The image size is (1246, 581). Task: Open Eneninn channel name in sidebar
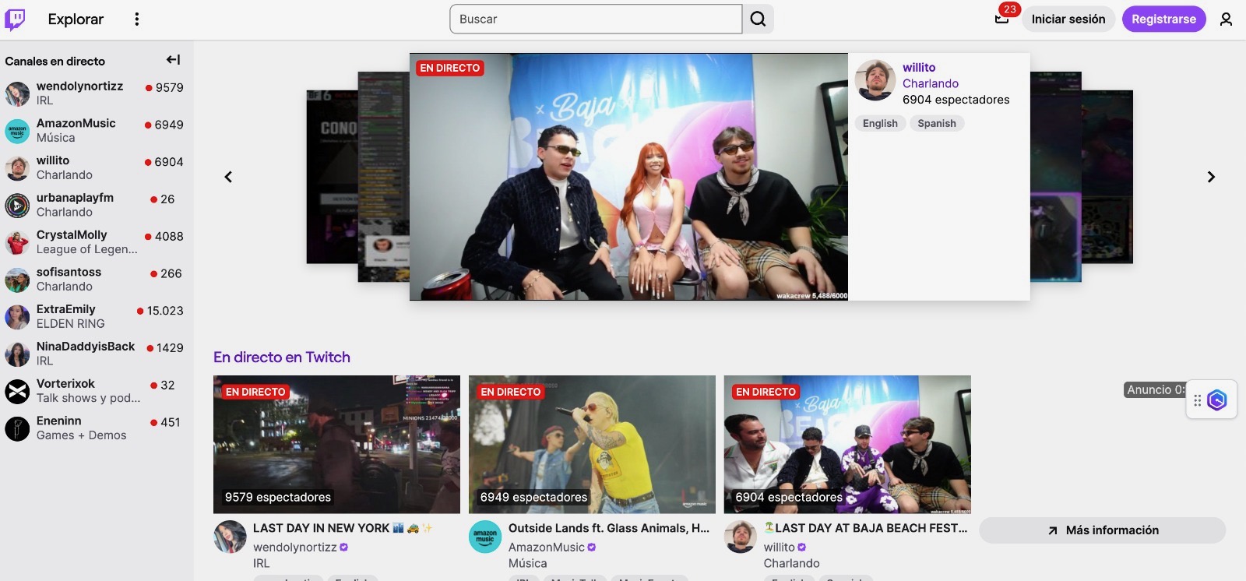point(59,421)
